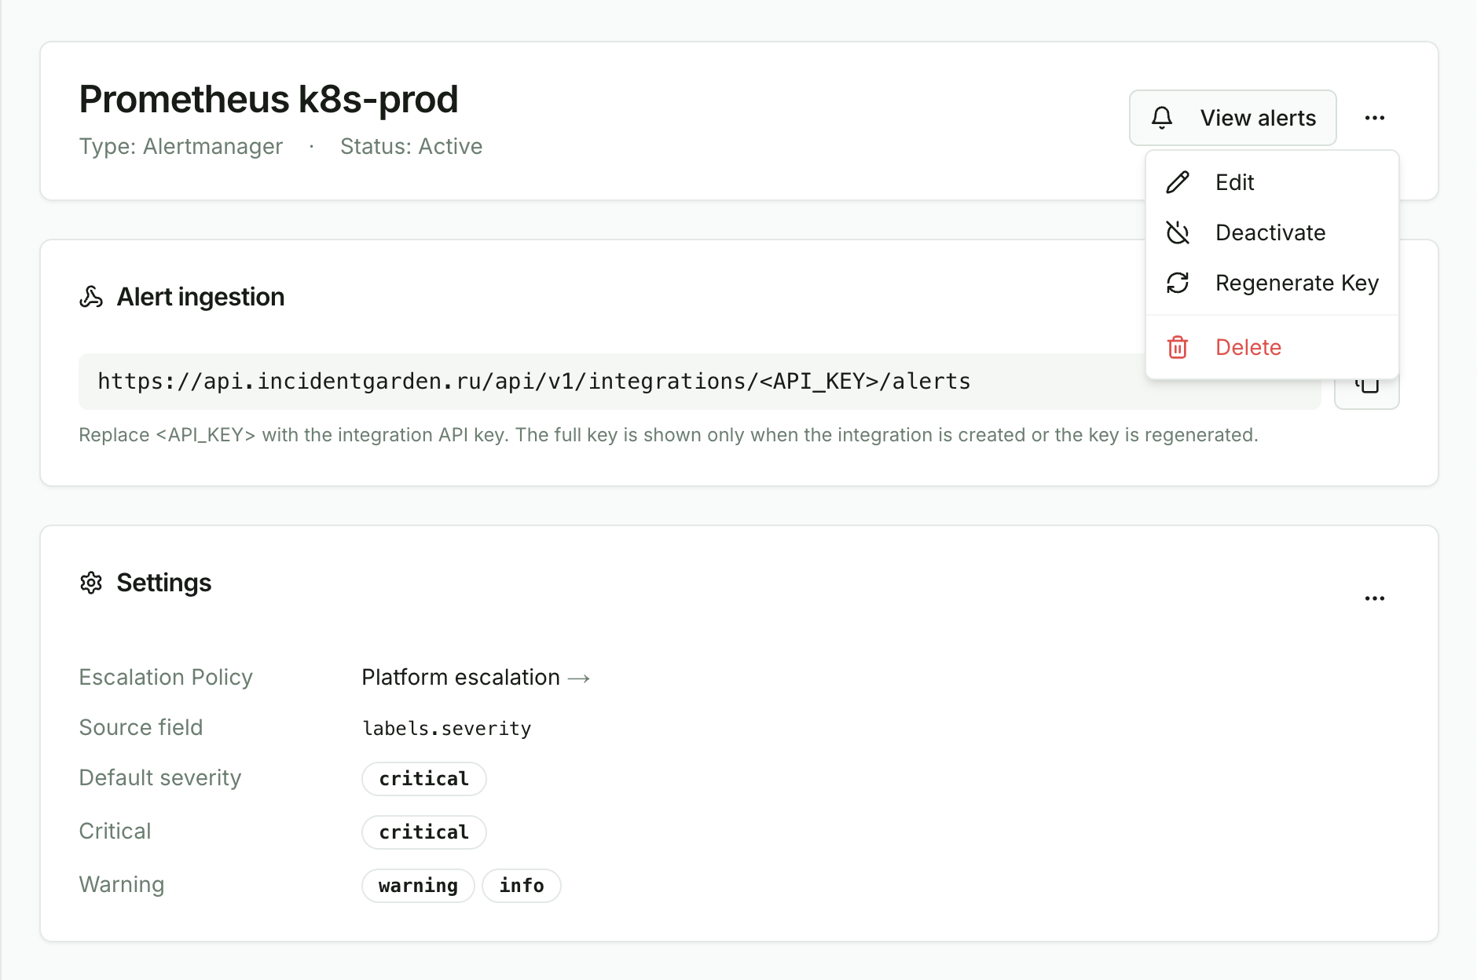Choose Regenerate Key from the menu
The height and width of the screenshot is (980, 1477).
[x=1272, y=283]
